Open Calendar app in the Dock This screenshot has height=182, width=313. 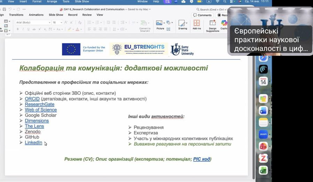coord(263,82)
